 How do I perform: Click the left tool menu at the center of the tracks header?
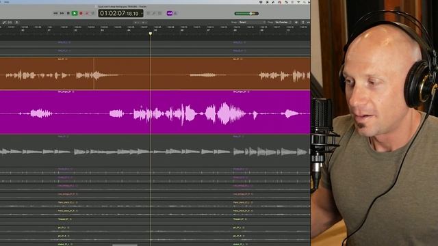click(136, 23)
